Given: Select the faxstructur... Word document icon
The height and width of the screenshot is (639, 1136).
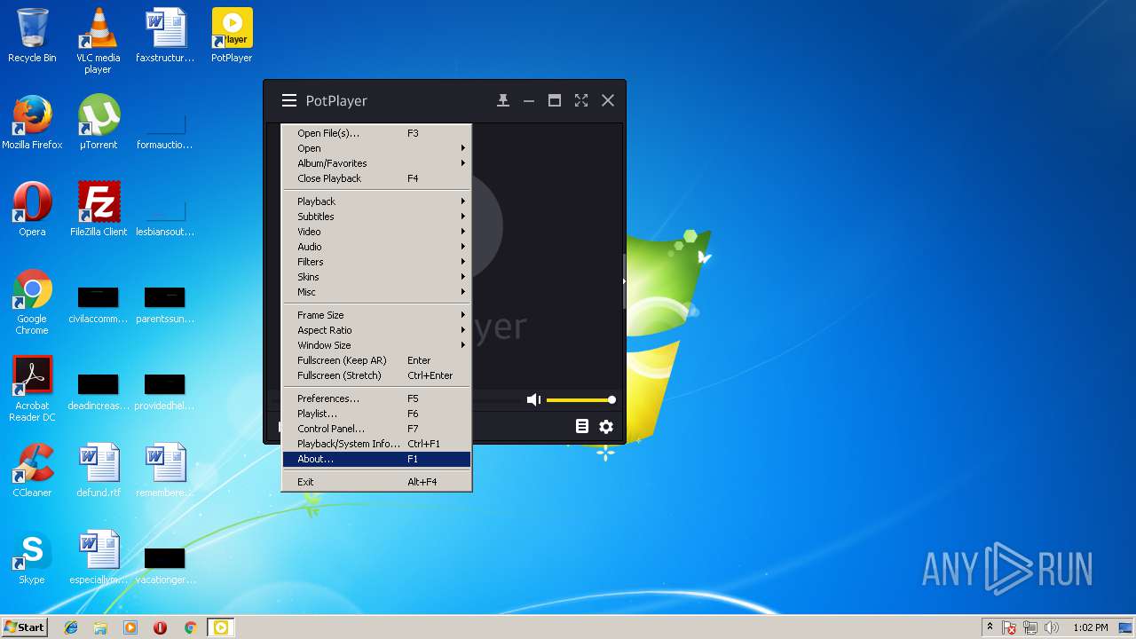Looking at the screenshot, I should [x=165, y=35].
